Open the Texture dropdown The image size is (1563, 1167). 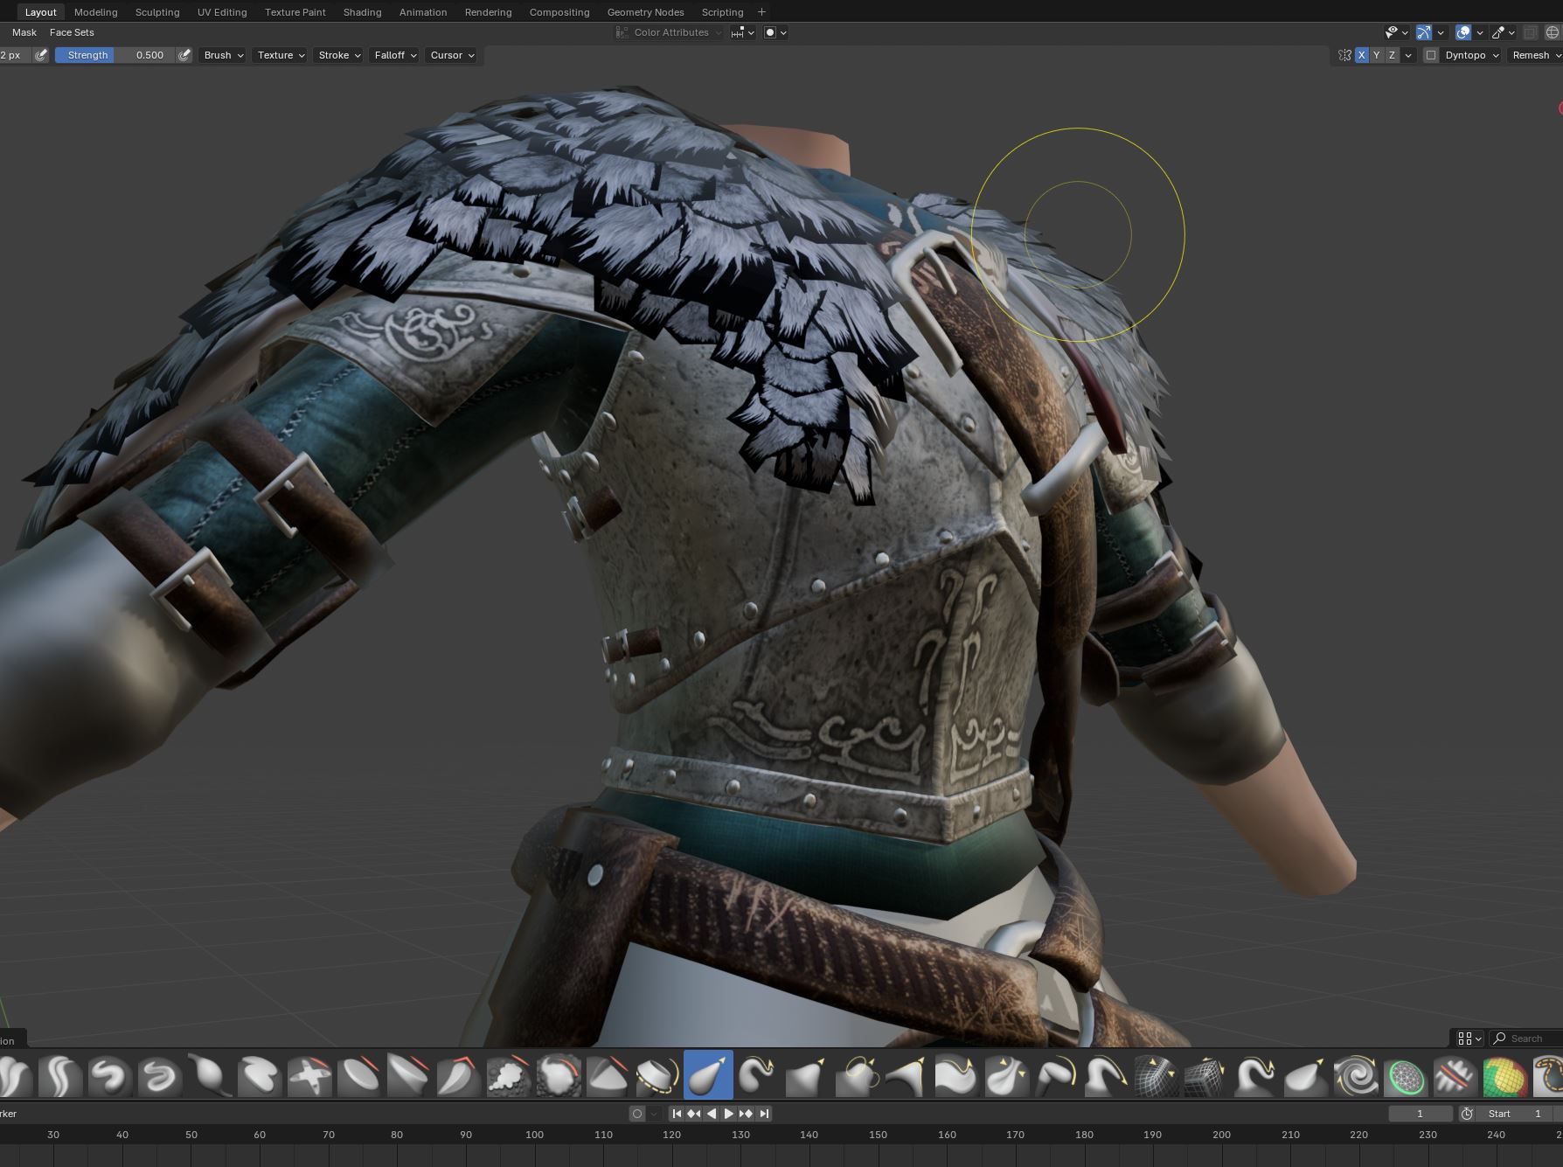click(281, 55)
